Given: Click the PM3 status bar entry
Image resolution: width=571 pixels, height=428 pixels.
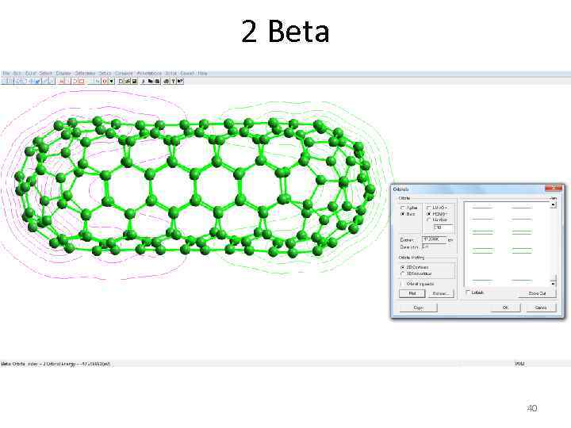Looking at the screenshot, I should coord(519,364).
